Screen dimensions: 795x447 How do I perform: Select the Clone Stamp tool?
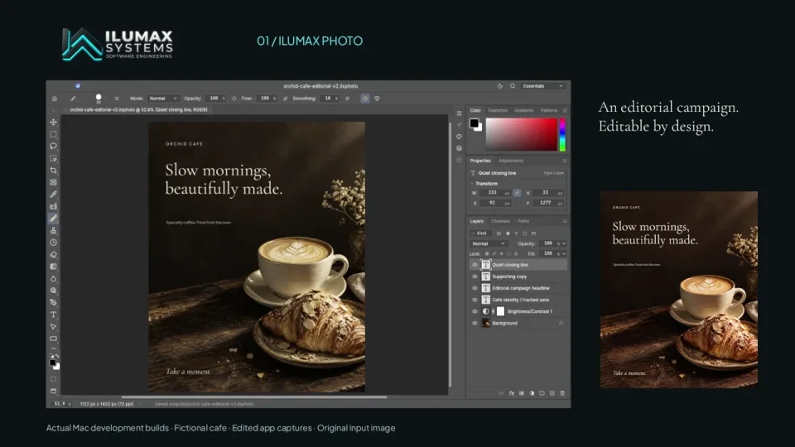[53, 231]
